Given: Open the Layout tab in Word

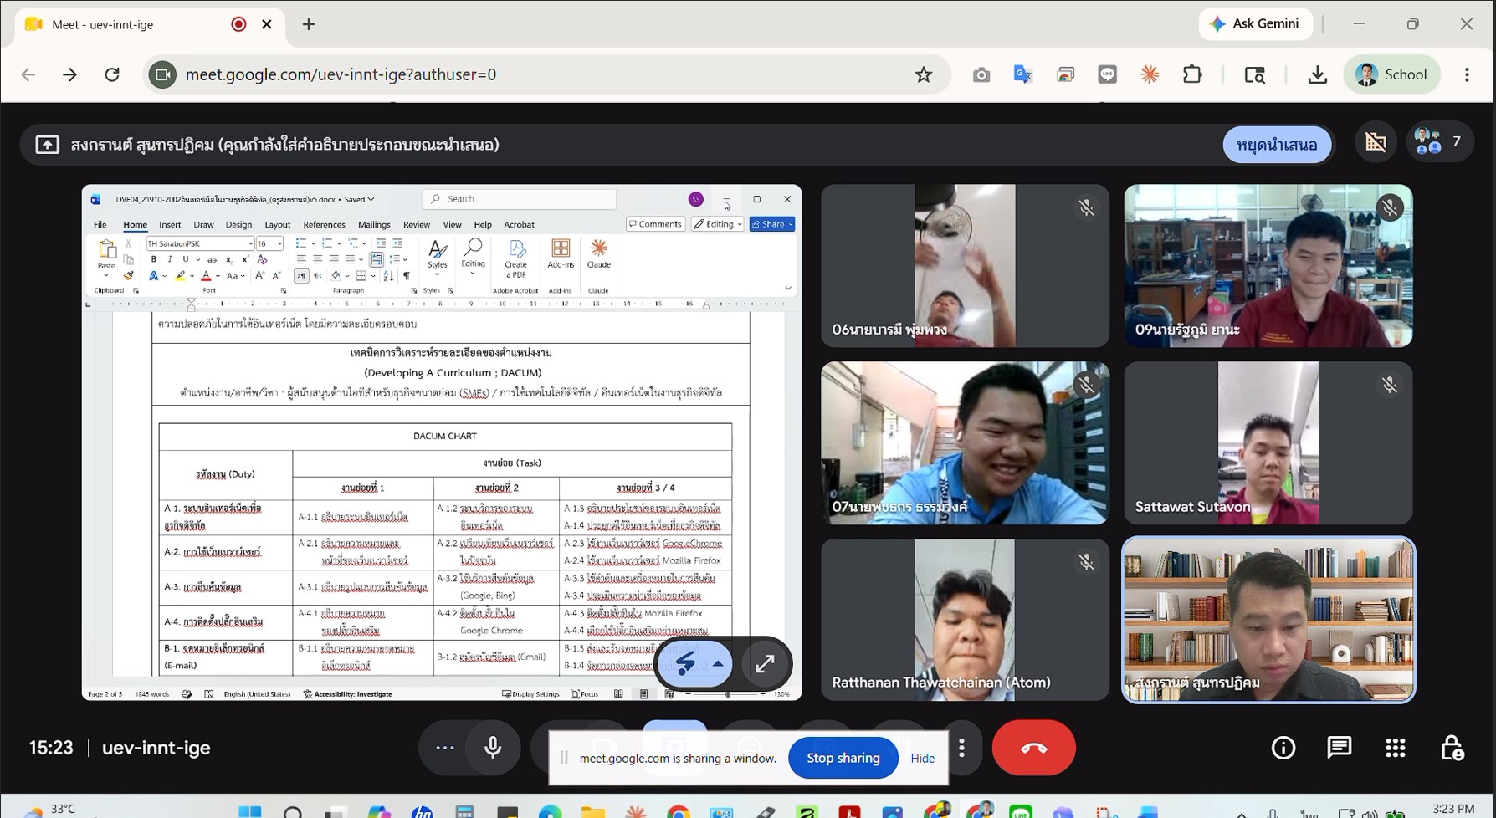Looking at the screenshot, I should 278,225.
